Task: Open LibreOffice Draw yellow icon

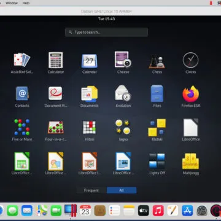Action: coord(56,161)
